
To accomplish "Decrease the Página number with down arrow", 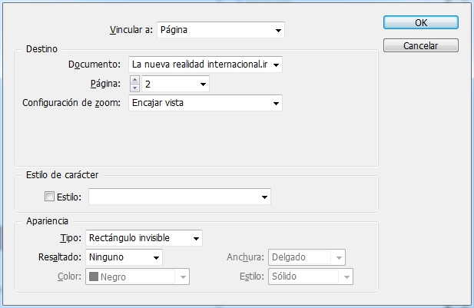I will tap(134, 88).
